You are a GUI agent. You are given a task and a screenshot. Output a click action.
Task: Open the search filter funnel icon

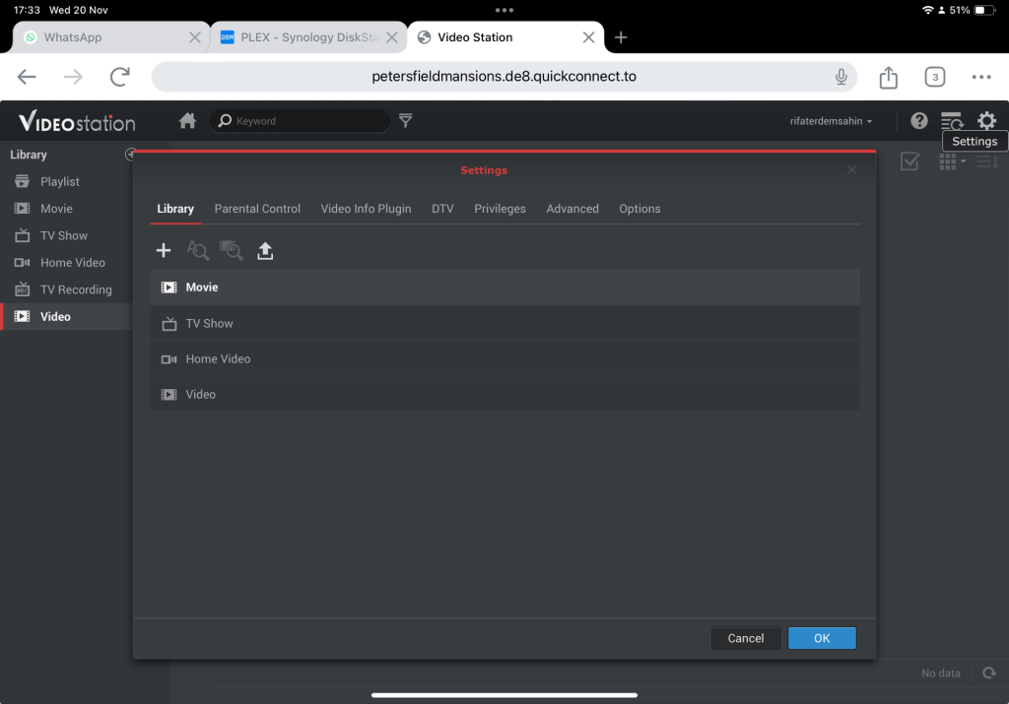[x=405, y=120]
